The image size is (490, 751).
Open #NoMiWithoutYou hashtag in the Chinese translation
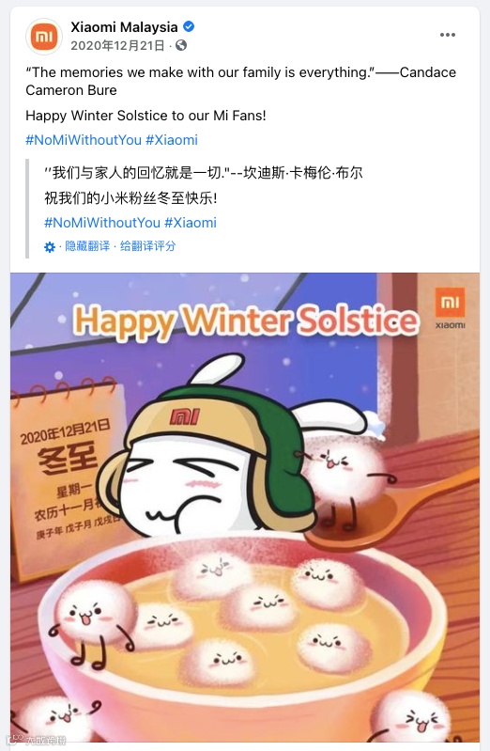click(102, 223)
